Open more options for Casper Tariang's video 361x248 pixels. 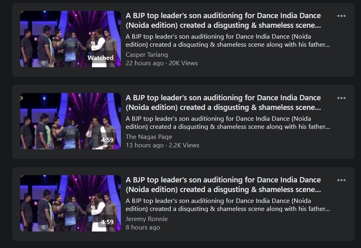pos(341,16)
